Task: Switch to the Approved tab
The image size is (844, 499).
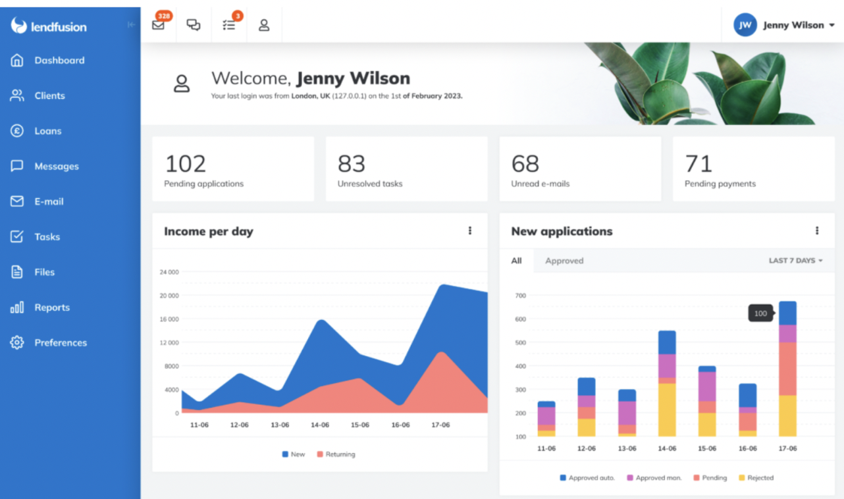Action: [x=564, y=261]
